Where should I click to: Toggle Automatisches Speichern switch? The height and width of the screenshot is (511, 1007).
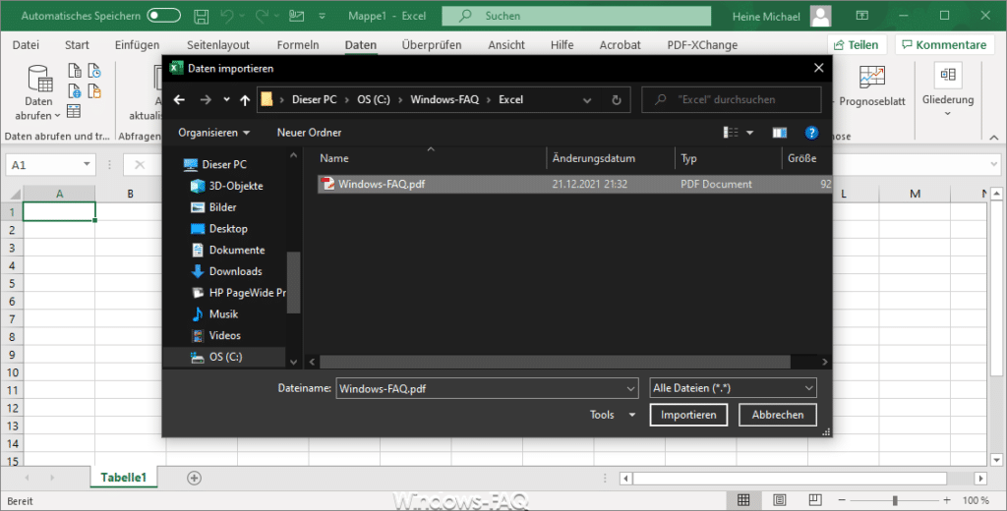(164, 16)
